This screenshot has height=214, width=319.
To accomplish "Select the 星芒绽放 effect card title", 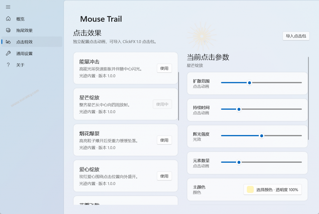I will (89, 98).
